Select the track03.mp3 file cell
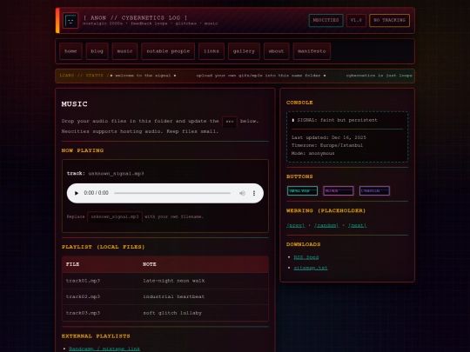Image resolution: width=470 pixels, height=352 pixels. click(83, 313)
